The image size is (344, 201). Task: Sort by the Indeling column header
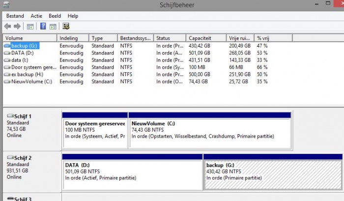73,38
